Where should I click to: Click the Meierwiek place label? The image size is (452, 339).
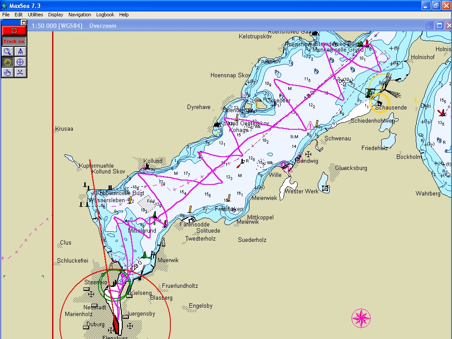point(264,198)
